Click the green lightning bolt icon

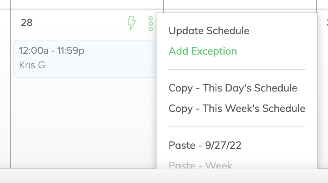click(x=132, y=23)
